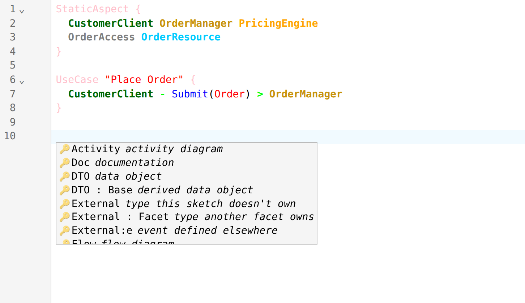
Task: Click OrderManager on line 7
Action: click(x=306, y=94)
